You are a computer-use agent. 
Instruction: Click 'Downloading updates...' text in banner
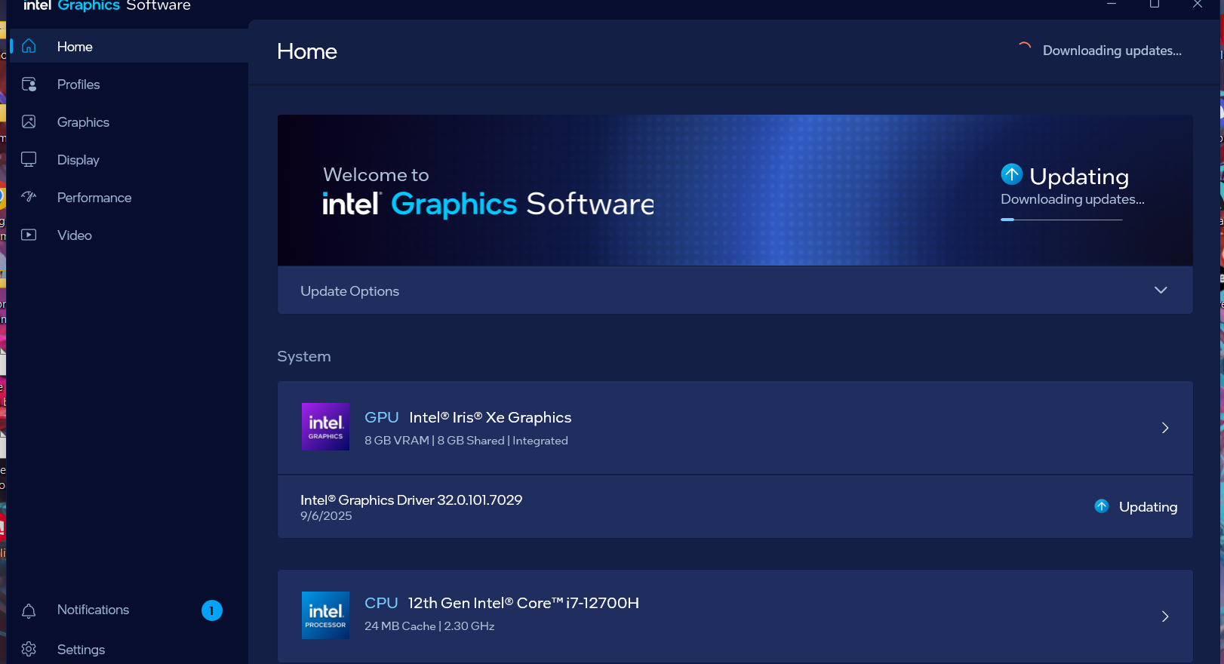click(x=1072, y=199)
